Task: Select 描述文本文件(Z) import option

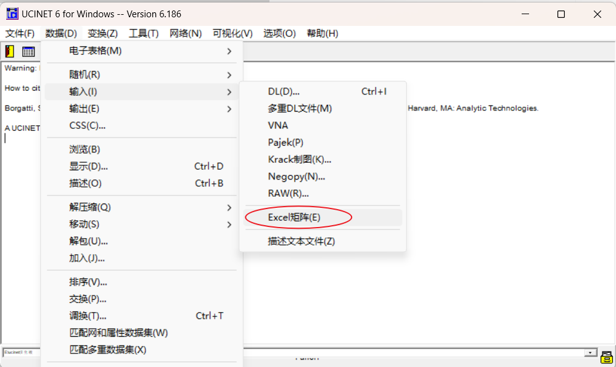Action: [323, 241]
